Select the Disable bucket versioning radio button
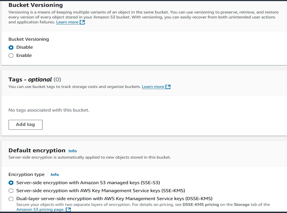This screenshot has height=213, width=287. (x=11, y=48)
